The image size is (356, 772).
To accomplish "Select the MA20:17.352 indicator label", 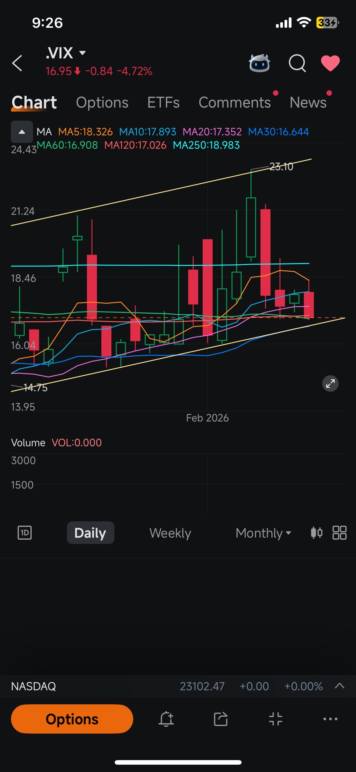I will click(212, 132).
